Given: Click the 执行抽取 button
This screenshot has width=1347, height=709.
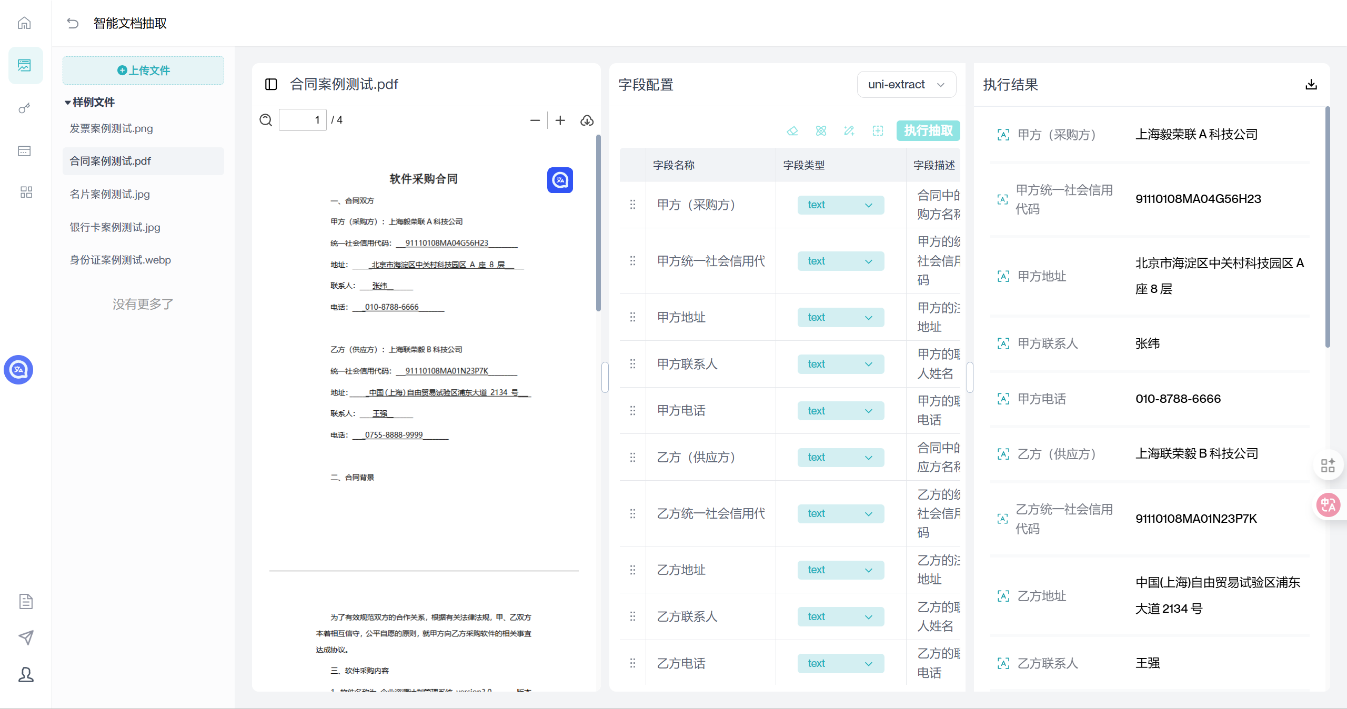Looking at the screenshot, I should [x=928, y=130].
